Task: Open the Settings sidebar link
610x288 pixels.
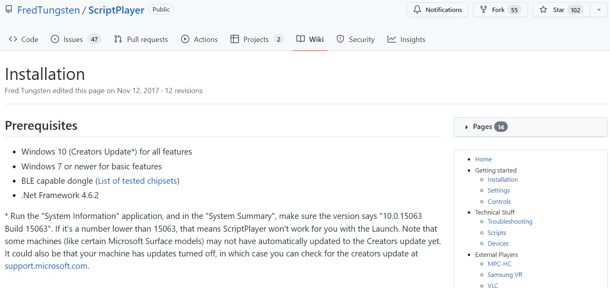Action: [x=499, y=191]
